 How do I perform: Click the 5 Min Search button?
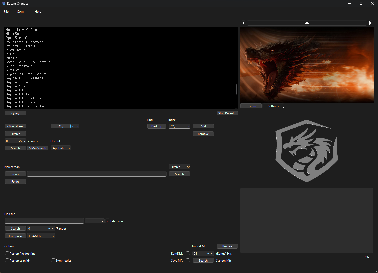(x=38, y=148)
